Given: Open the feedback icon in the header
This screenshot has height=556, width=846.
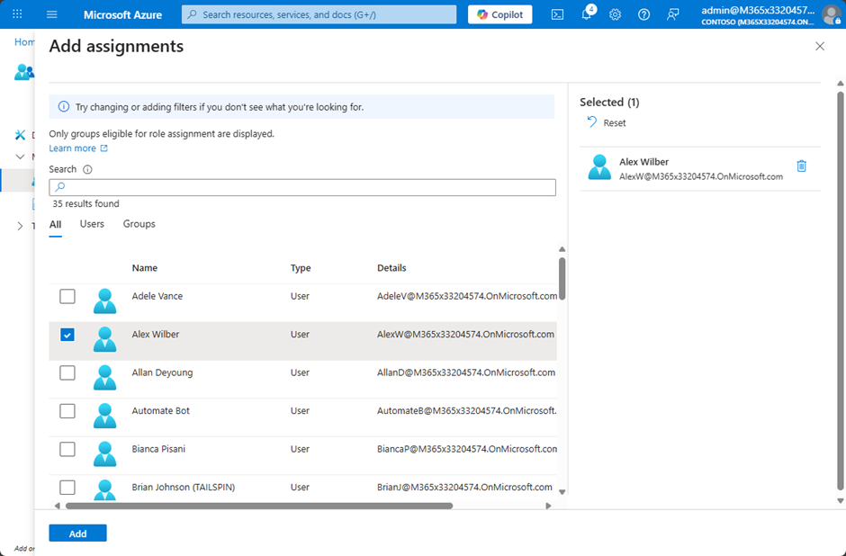Looking at the screenshot, I should pyautogui.click(x=673, y=14).
